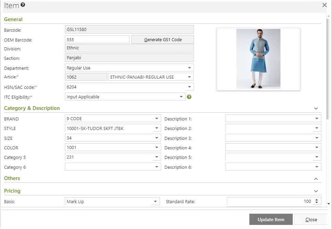Click the Update Item button
Image resolution: width=332 pixels, height=229 pixels.
coord(271,219)
